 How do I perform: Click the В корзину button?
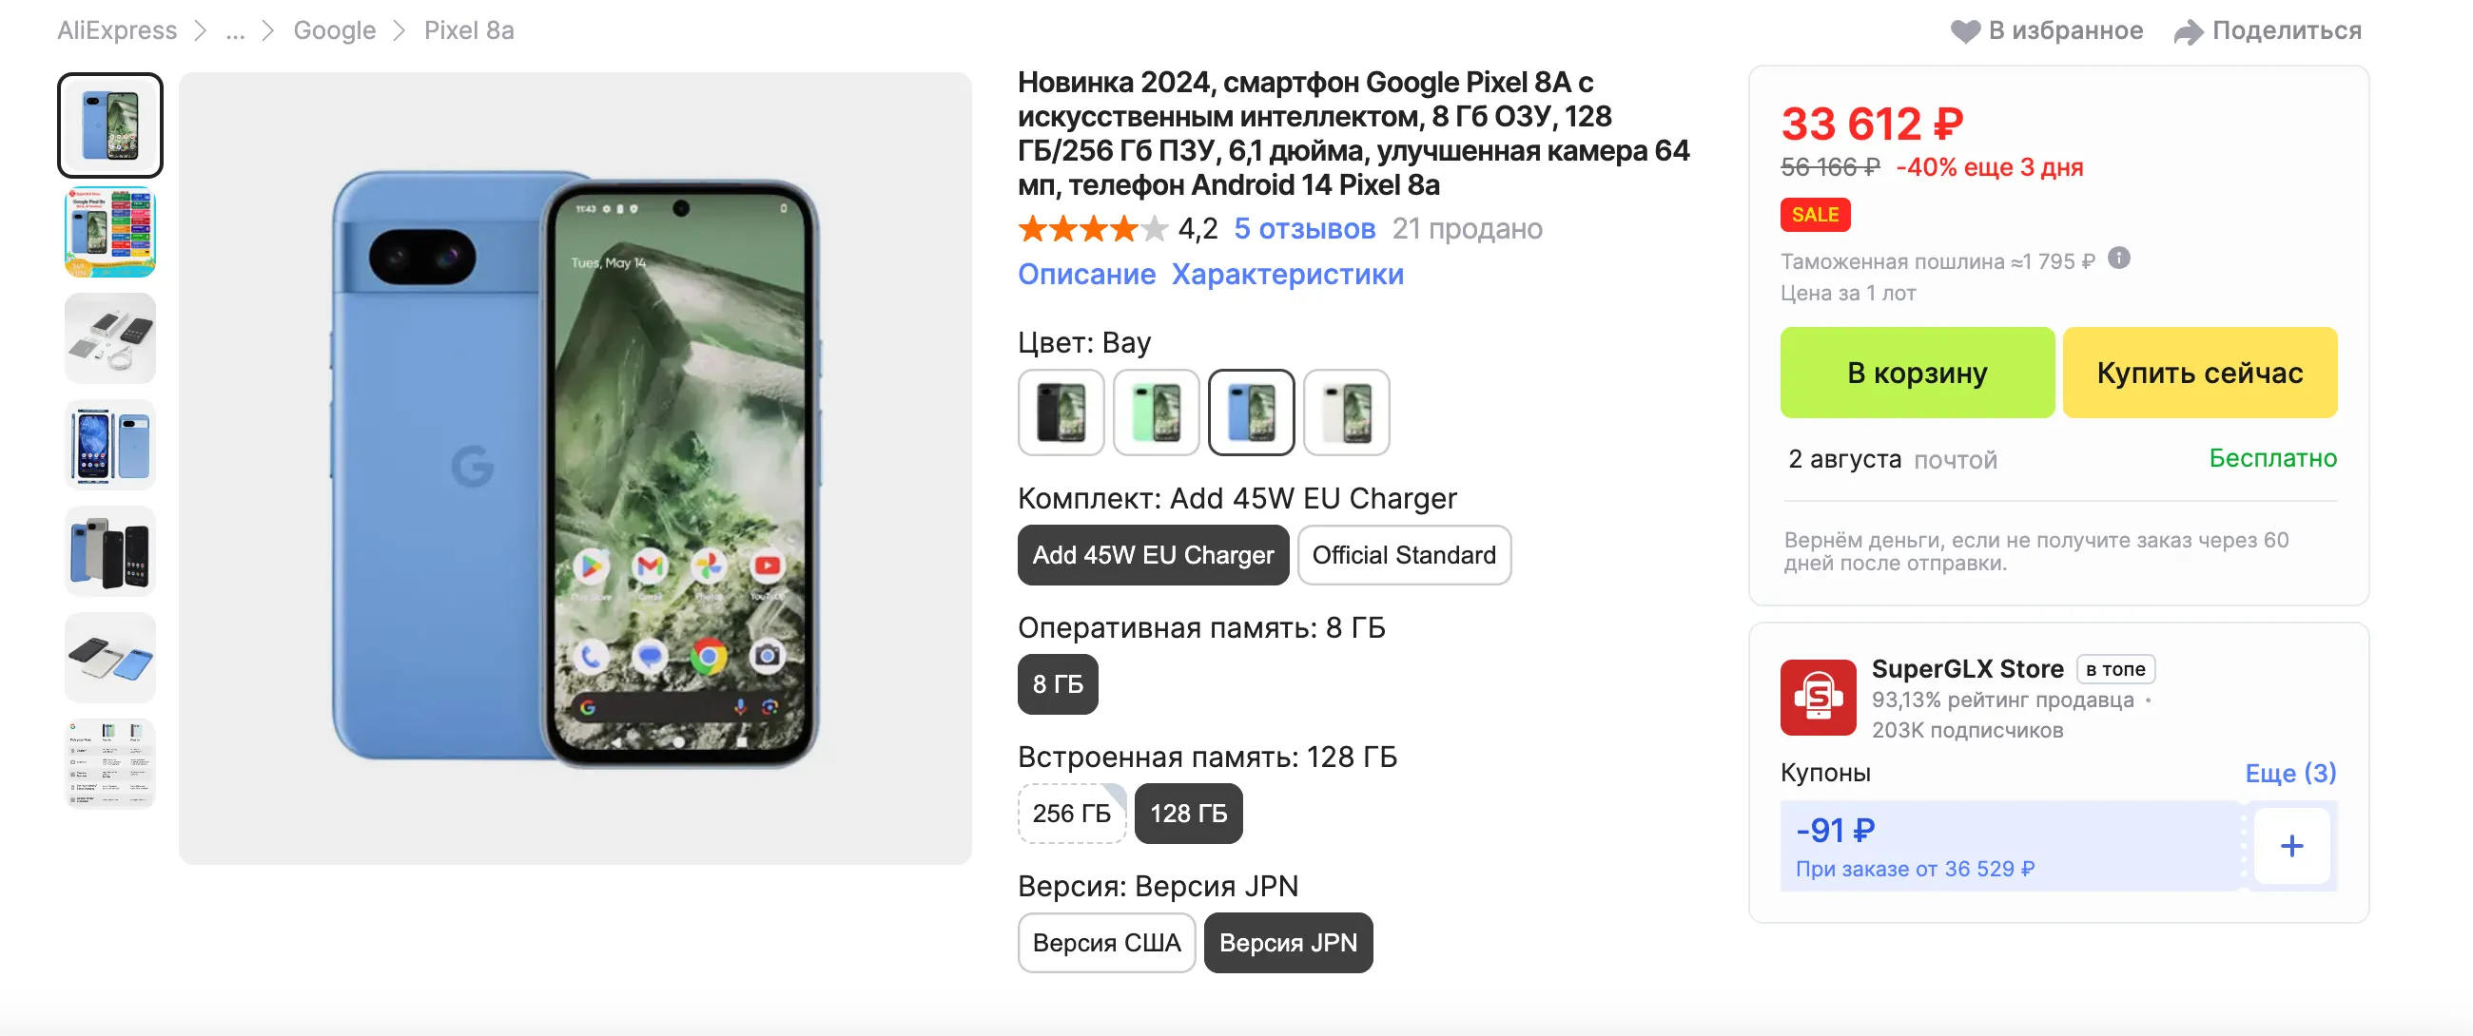pyautogui.click(x=1917, y=374)
